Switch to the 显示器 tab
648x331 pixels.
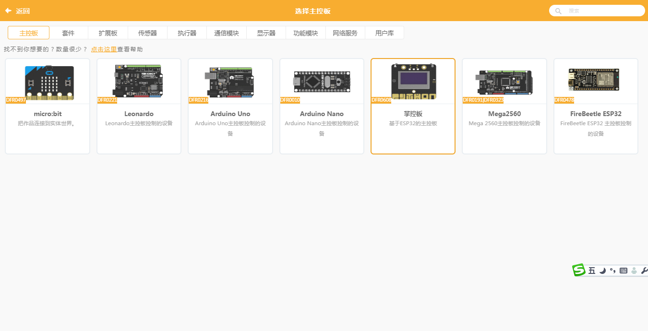266,33
